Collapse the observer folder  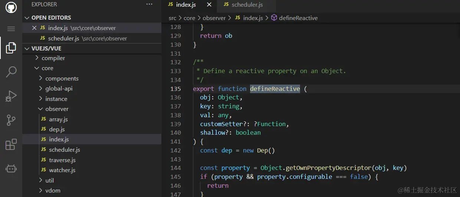(x=92, y=109)
